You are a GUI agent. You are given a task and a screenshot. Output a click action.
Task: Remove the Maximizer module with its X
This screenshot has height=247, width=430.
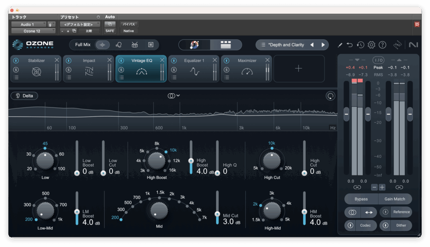[x=267, y=60]
